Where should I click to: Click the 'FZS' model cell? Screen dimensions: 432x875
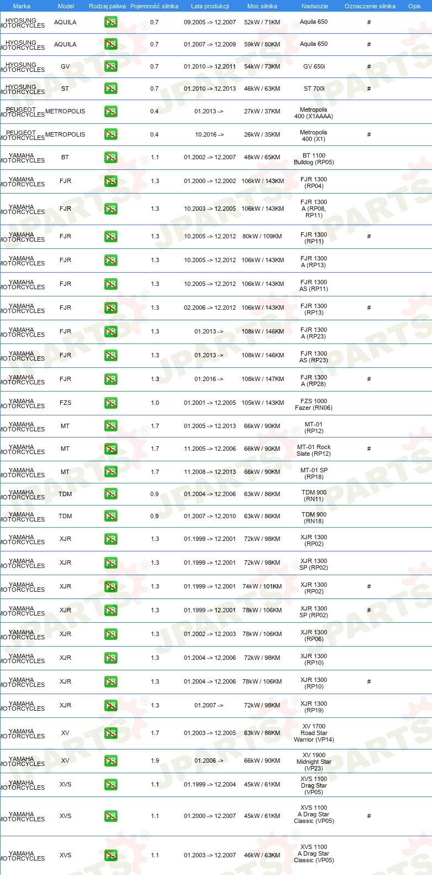point(65,403)
